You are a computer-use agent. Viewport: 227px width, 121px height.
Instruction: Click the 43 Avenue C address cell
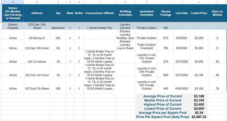tap(37, 35)
